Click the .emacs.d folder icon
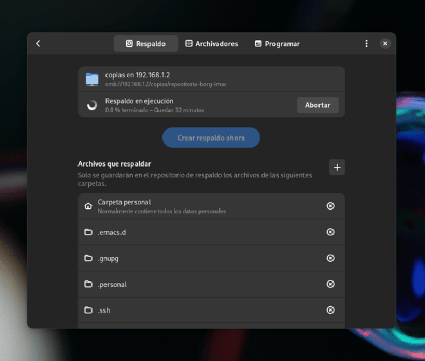The height and width of the screenshot is (361, 425). (x=88, y=232)
